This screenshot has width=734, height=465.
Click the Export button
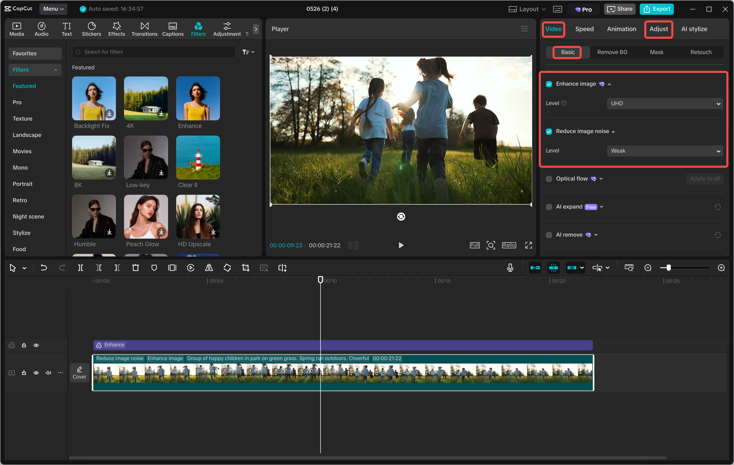(x=657, y=9)
